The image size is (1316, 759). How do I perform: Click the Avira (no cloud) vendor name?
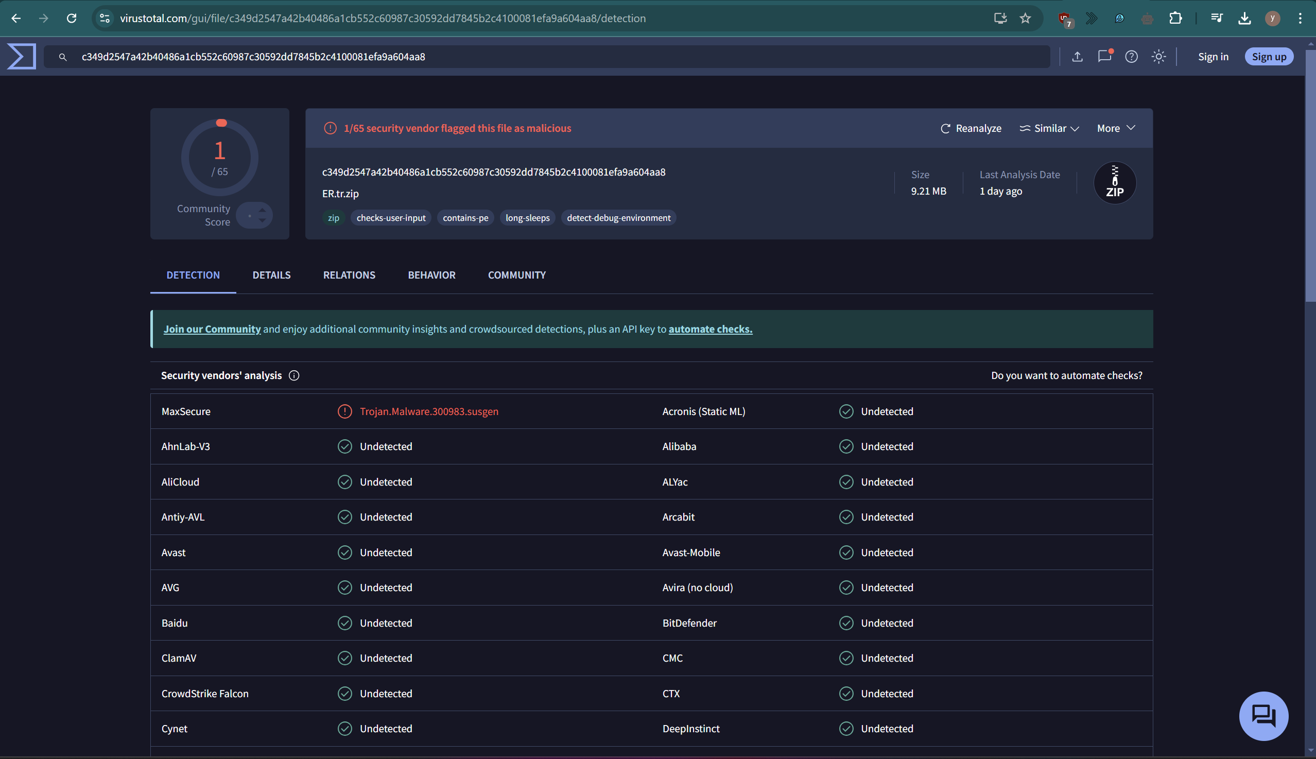click(x=697, y=588)
